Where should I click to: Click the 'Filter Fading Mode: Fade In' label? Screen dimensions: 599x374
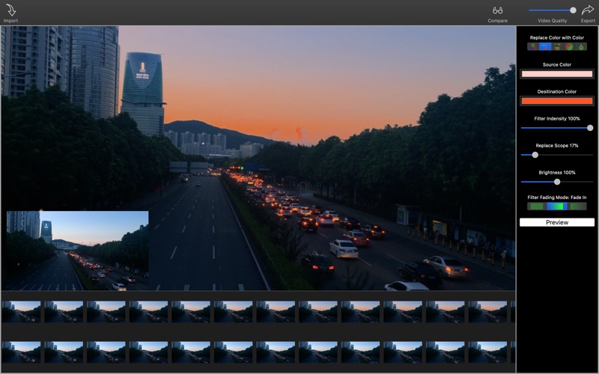click(557, 197)
